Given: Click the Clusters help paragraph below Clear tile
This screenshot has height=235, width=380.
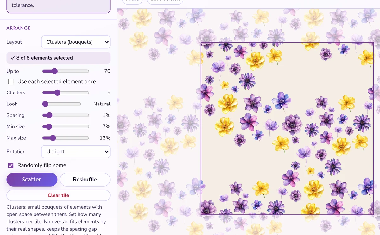Looking at the screenshot, I should coord(57,220).
